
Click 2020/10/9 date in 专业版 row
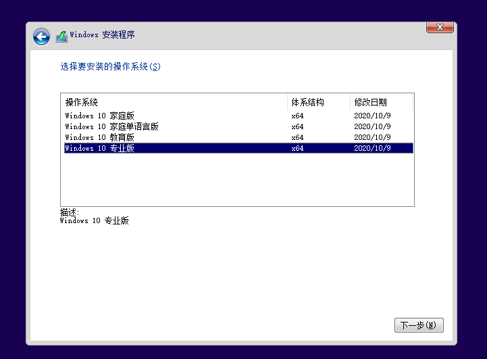372,148
